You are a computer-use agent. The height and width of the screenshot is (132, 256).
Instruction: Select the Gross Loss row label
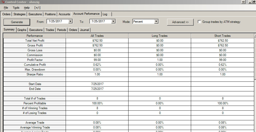[35, 50]
